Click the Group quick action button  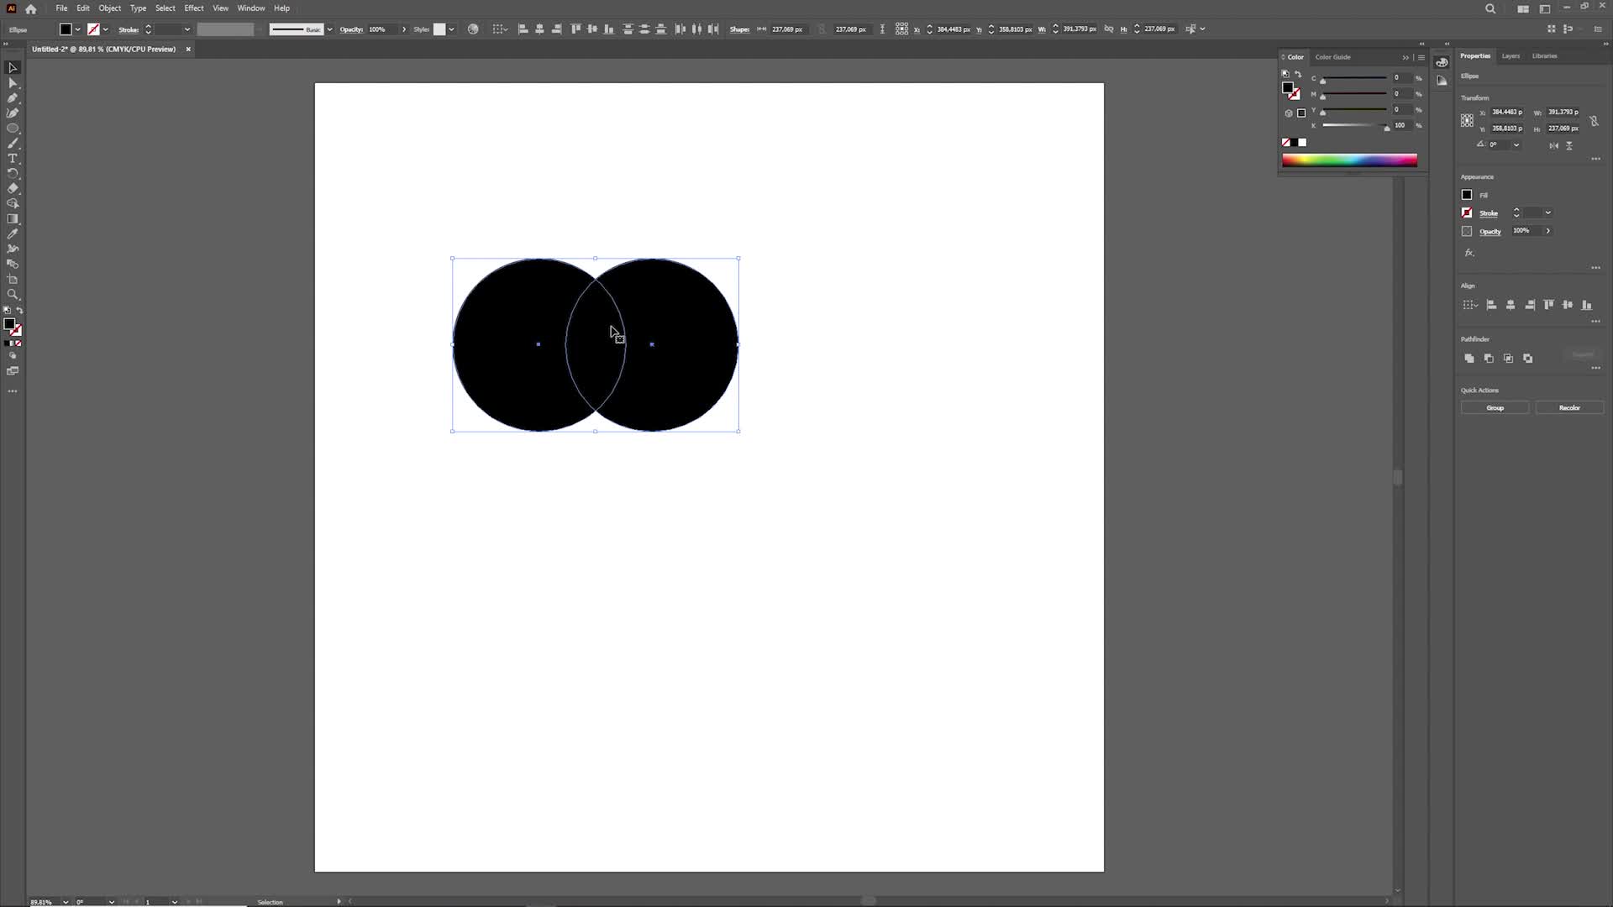(x=1495, y=408)
